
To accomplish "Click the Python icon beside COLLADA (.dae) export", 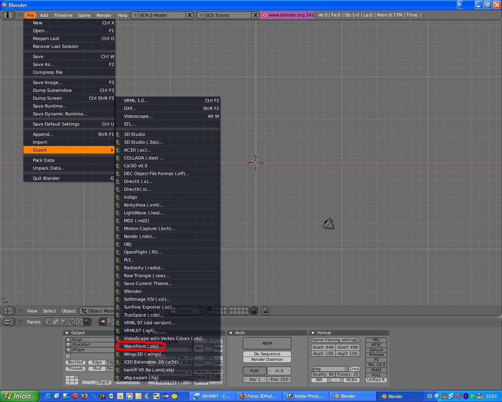I will pos(118,158).
